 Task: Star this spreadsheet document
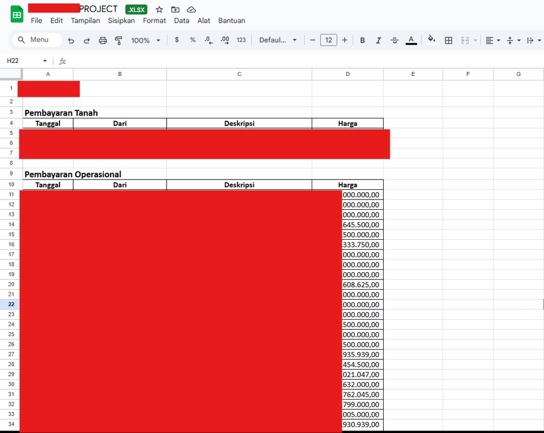point(159,10)
